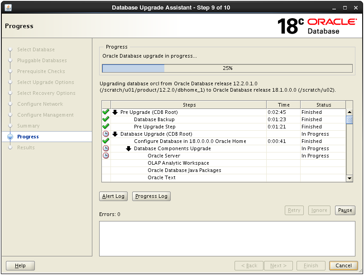The height and width of the screenshot is (275, 364).
Task: Maximize the Database Upgrade Assistant window
Action: (x=345, y=8)
